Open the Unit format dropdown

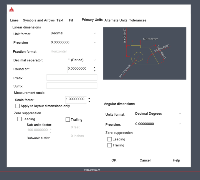tap(95, 33)
